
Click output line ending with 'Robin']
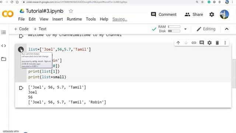click(67, 102)
